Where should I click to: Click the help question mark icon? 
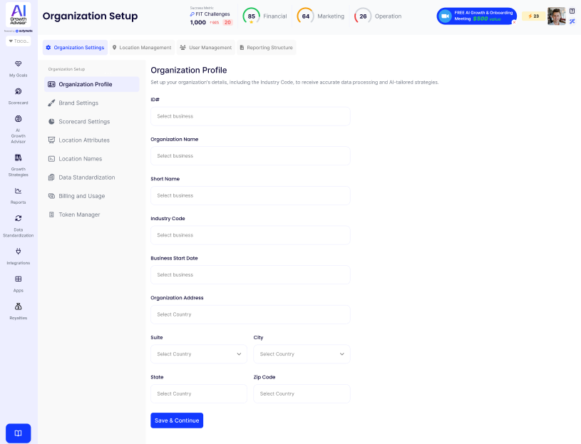(572, 11)
